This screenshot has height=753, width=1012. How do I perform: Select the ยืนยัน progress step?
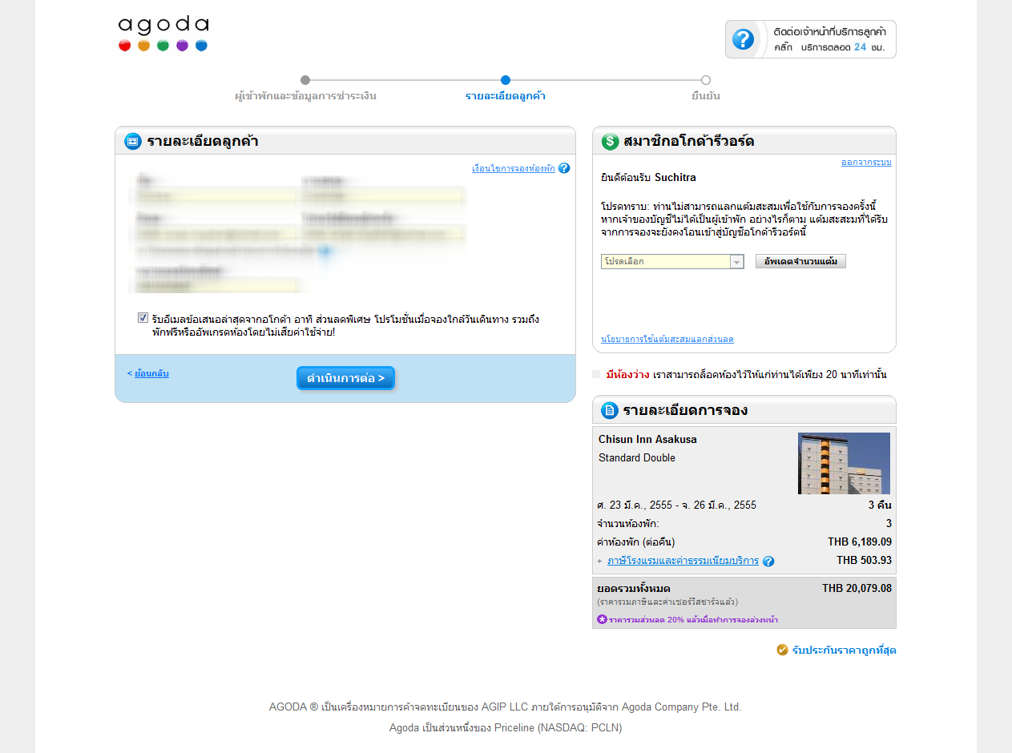(706, 89)
